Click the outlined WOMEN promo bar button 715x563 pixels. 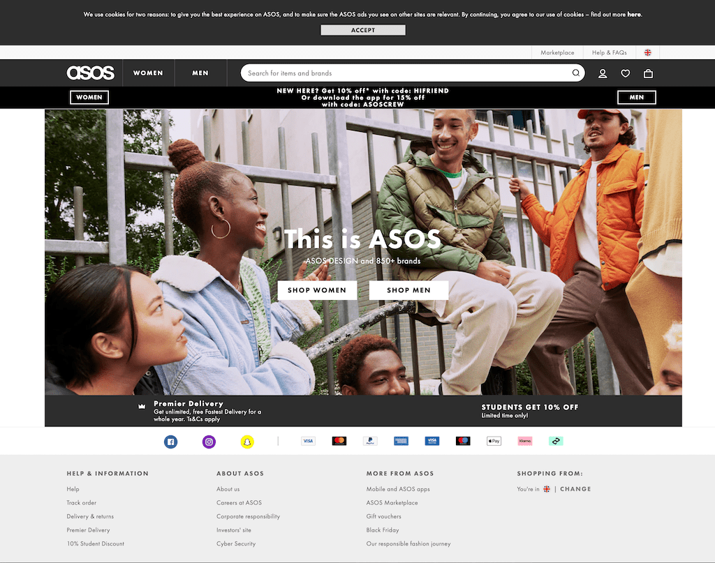pos(89,98)
